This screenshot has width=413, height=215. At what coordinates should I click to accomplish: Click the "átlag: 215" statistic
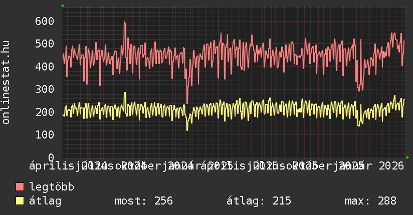pyautogui.click(x=259, y=201)
